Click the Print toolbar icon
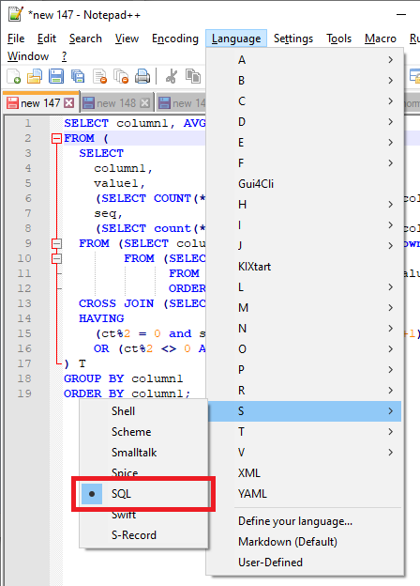The width and height of the screenshot is (420, 586). pyautogui.click(x=142, y=76)
